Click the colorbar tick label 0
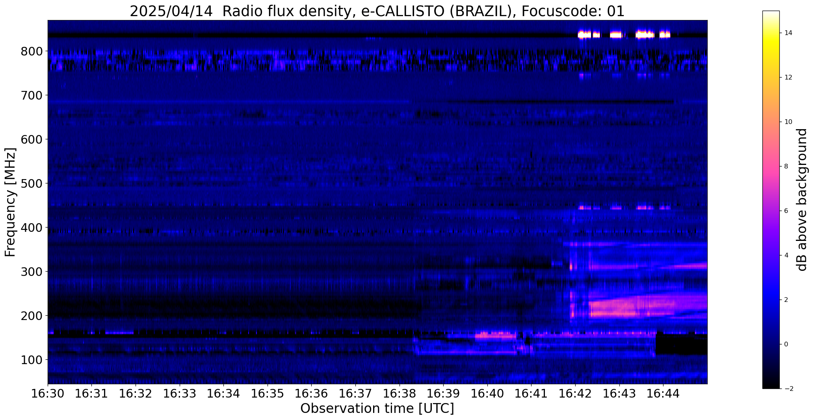 pyautogui.click(x=786, y=344)
